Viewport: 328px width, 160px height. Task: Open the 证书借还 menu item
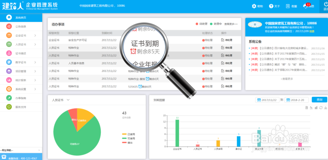tap(21, 53)
